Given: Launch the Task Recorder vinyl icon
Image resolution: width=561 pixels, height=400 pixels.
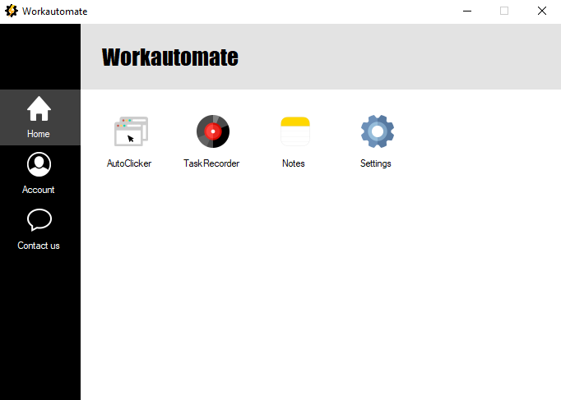Looking at the screenshot, I should [213, 131].
